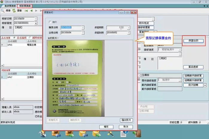Click the 重整 green refresh icon

14,10
